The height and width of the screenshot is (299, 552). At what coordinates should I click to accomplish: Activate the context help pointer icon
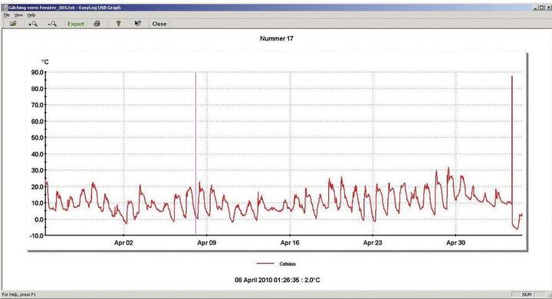pyautogui.click(x=138, y=24)
